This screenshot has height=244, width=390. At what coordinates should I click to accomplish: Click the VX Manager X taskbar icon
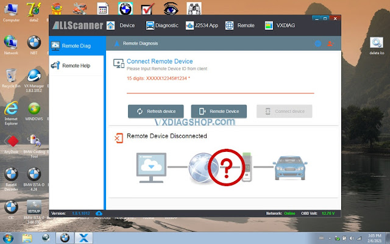(83, 238)
